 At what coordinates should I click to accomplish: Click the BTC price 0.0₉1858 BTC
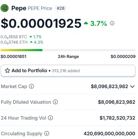pos(14,37)
